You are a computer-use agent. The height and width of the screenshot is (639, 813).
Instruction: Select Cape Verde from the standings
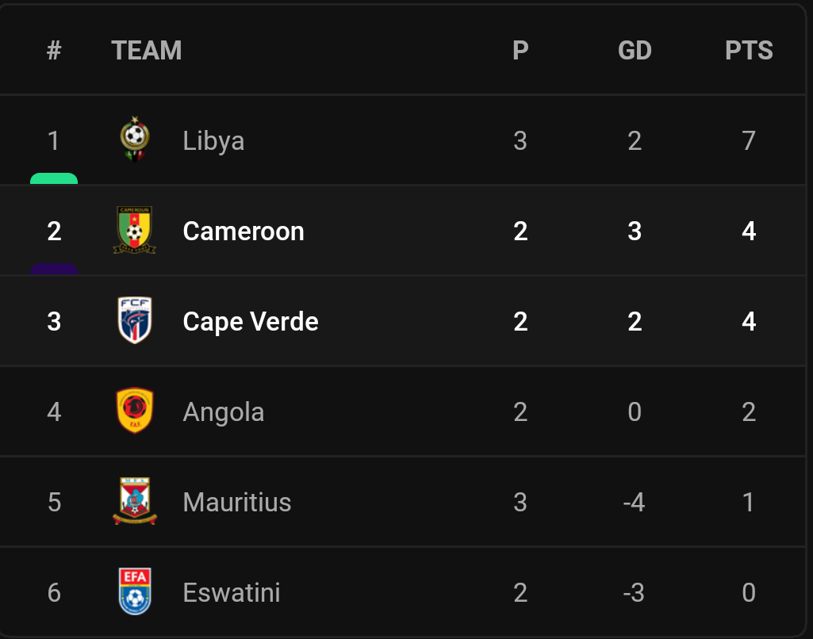click(x=250, y=321)
